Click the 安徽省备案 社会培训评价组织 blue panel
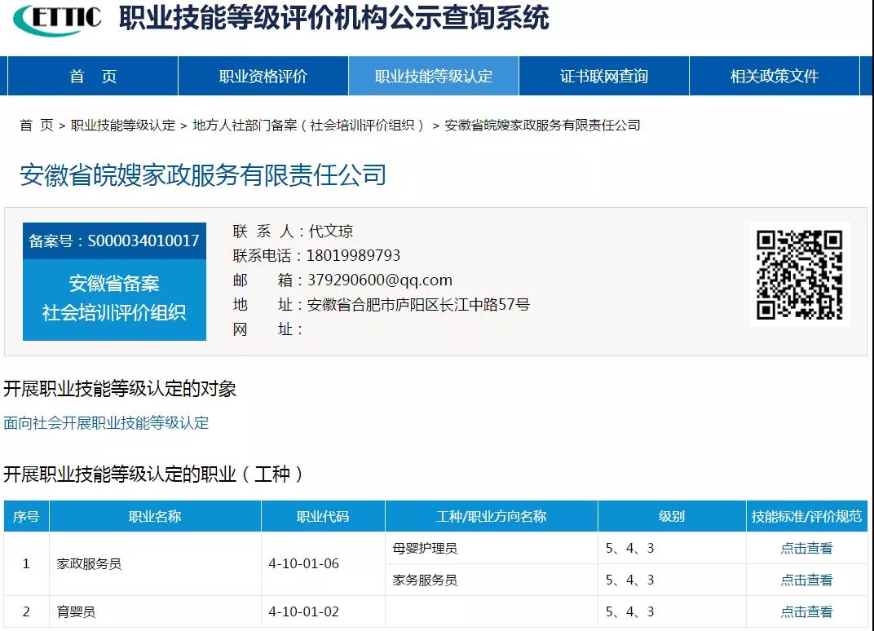 click(x=114, y=298)
